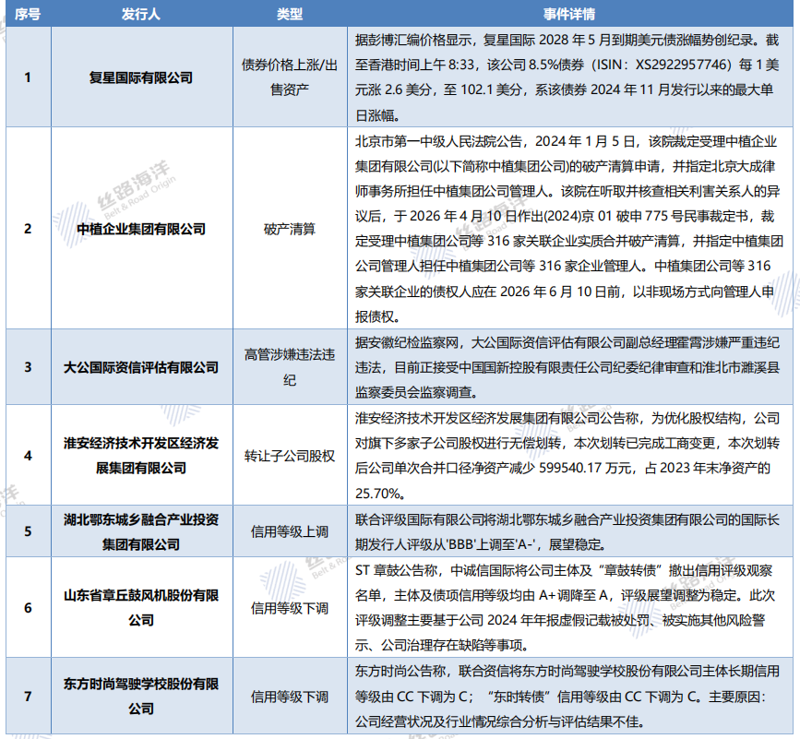The width and height of the screenshot is (800, 739).
Task: Click the 事件详情 column header
Action: coord(568,16)
